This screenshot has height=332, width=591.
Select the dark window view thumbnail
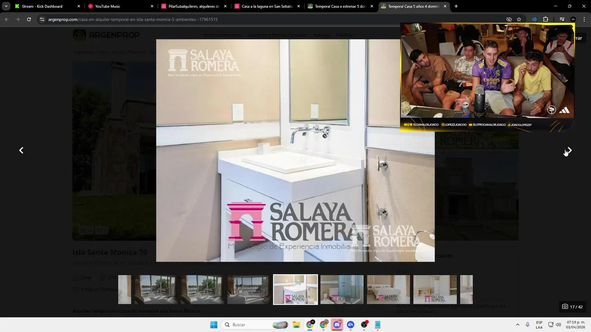(x=248, y=290)
